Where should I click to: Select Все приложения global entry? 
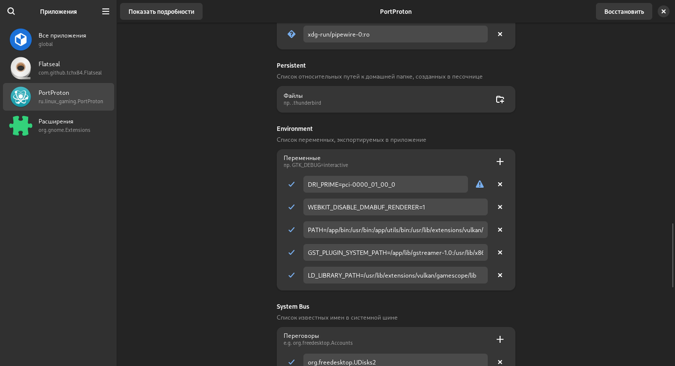(58, 39)
